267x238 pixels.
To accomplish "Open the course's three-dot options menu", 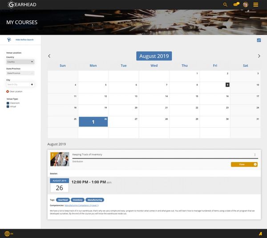I will tap(255, 155).
